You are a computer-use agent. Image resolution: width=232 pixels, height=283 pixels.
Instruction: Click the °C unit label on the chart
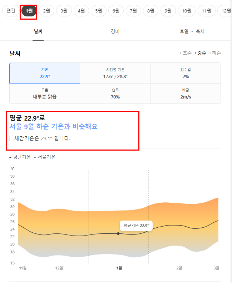(13, 169)
